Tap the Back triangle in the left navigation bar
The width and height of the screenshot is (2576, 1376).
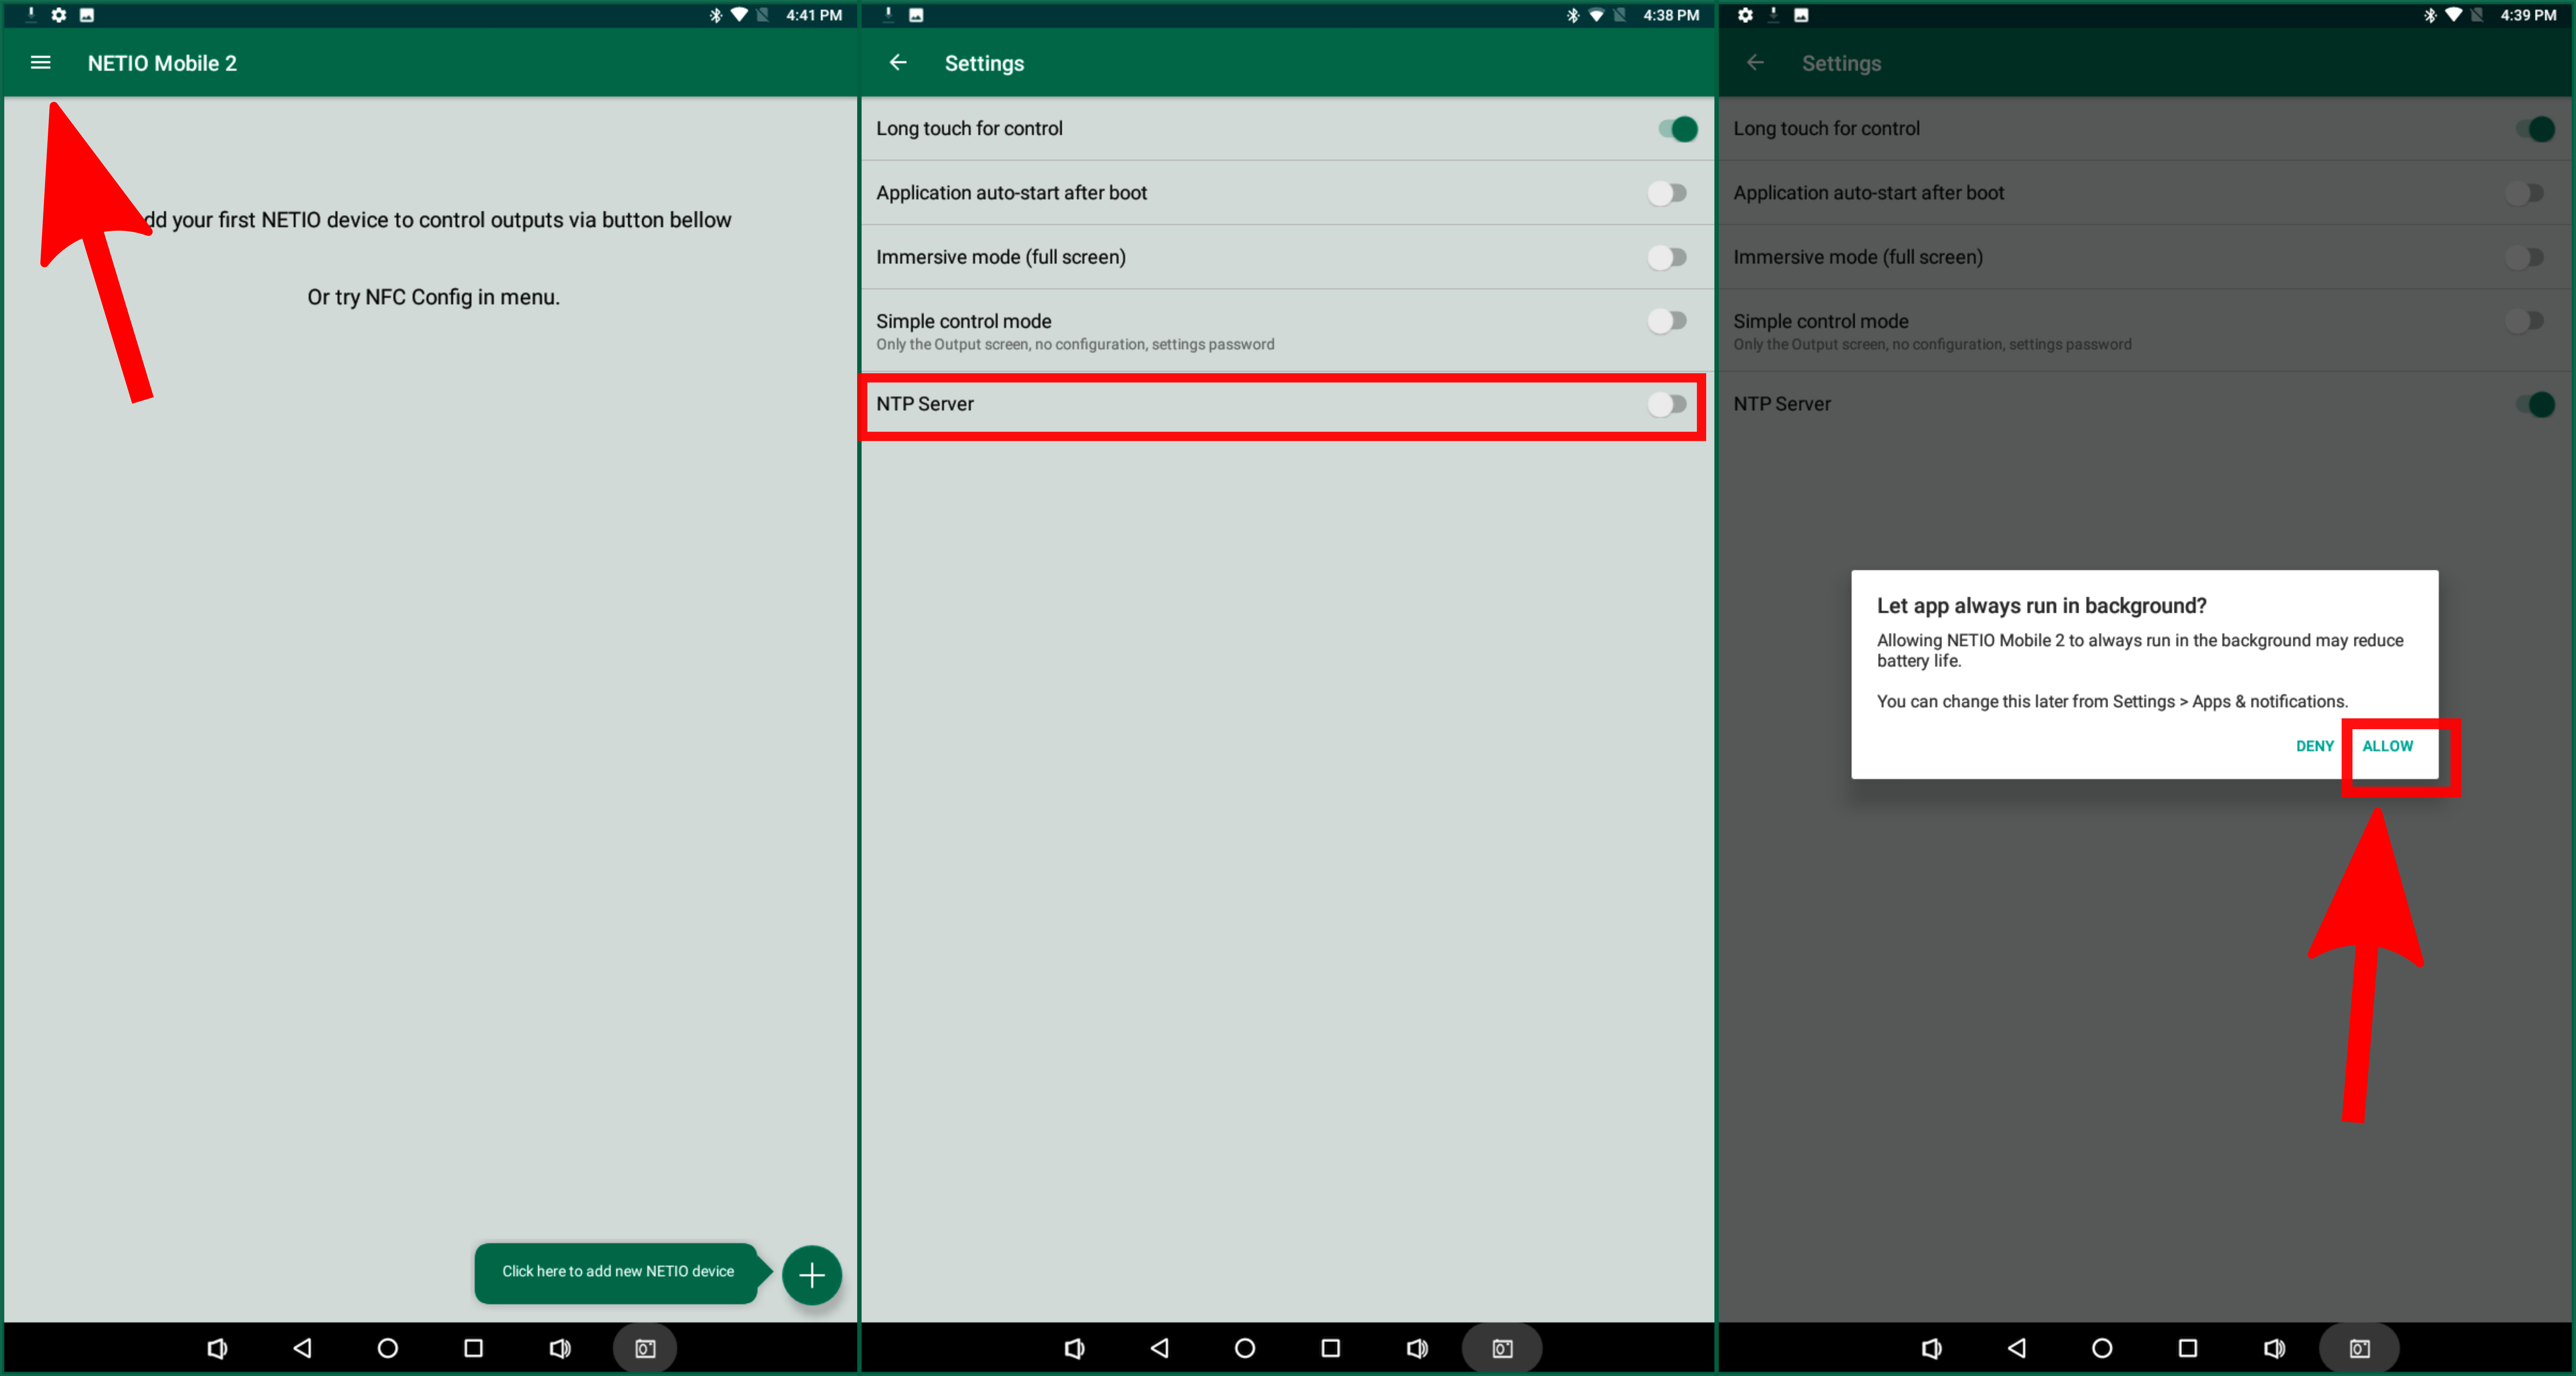[x=302, y=1348]
